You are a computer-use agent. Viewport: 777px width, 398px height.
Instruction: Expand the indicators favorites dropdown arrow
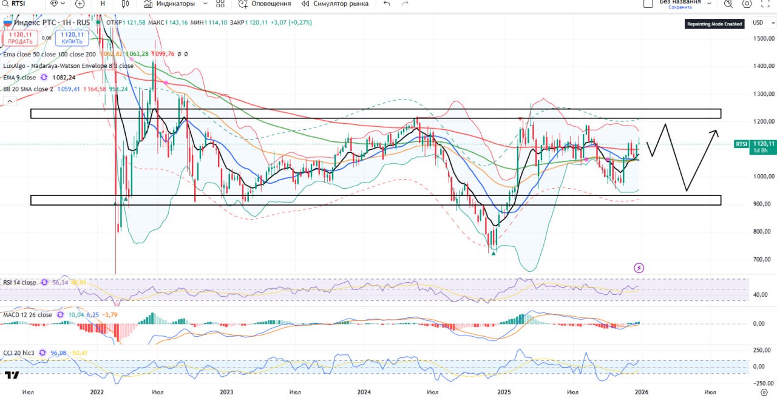click(x=205, y=4)
